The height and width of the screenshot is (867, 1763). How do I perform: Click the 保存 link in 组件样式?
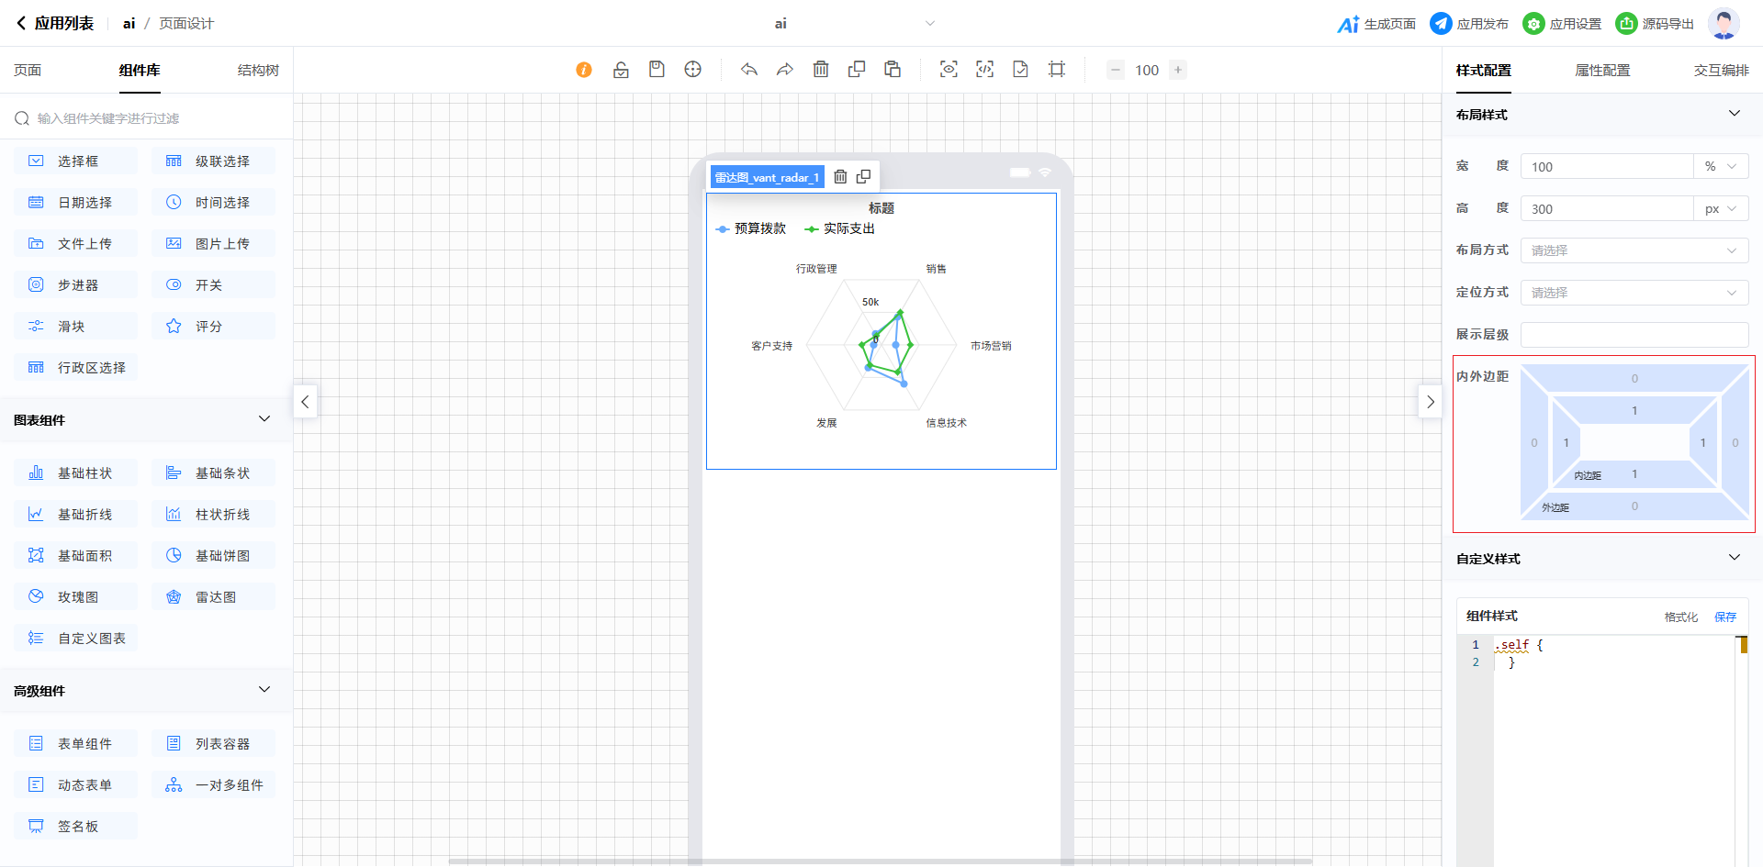(1725, 617)
